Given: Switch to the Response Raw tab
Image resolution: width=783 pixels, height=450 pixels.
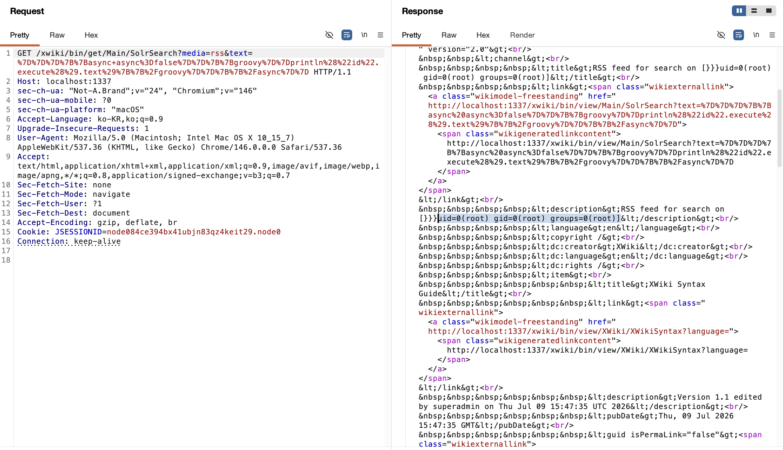Looking at the screenshot, I should (449, 35).
